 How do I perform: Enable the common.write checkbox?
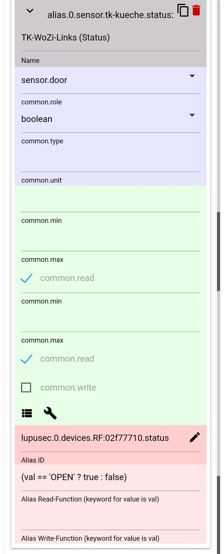coord(26,387)
